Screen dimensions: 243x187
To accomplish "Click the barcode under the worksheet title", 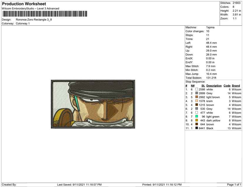I will click(x=45, y=14).
